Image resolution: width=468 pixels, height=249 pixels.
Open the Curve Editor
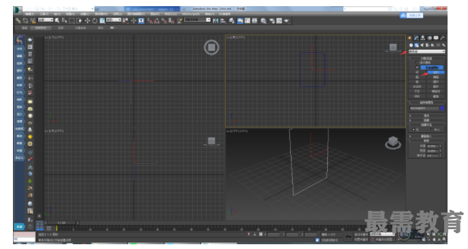(x=247, y=20)
